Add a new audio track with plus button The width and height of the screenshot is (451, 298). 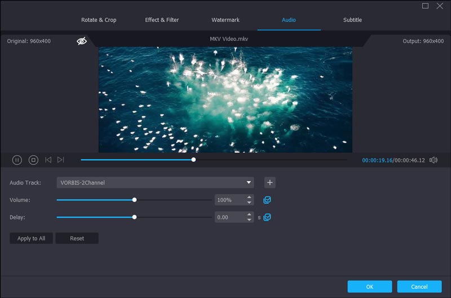pyautogui.click(x=270, y=182)
